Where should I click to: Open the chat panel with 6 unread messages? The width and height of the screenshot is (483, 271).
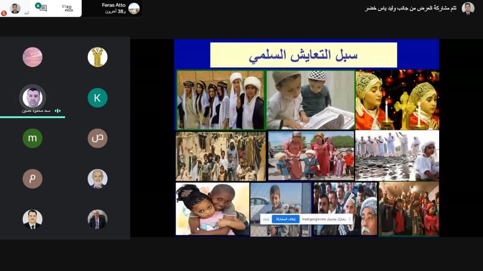coord(41,8)
